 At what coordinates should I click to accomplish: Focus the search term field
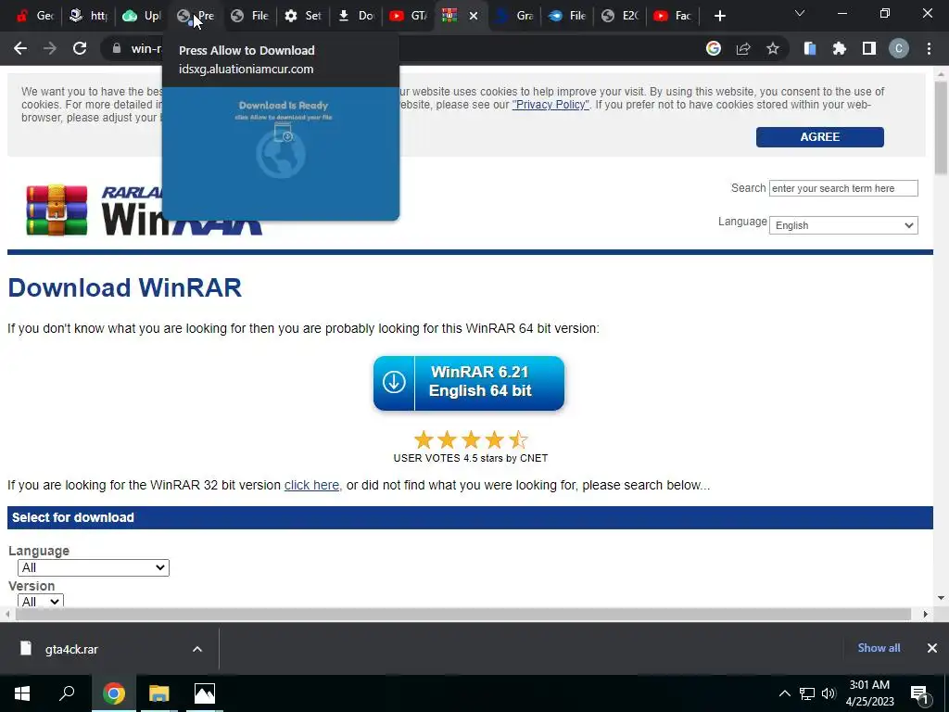tap(843, 188)
